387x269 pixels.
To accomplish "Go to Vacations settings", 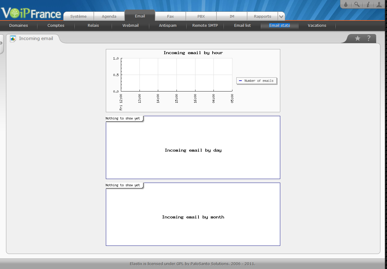I will (317, 26).
